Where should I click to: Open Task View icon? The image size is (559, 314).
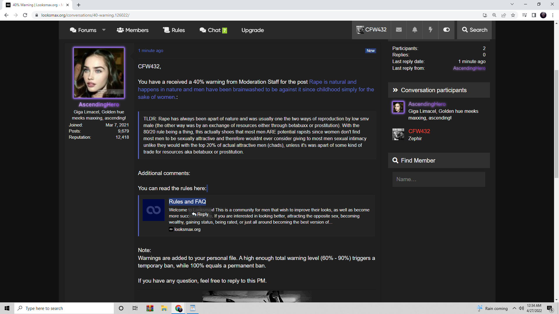pos(135,308)
